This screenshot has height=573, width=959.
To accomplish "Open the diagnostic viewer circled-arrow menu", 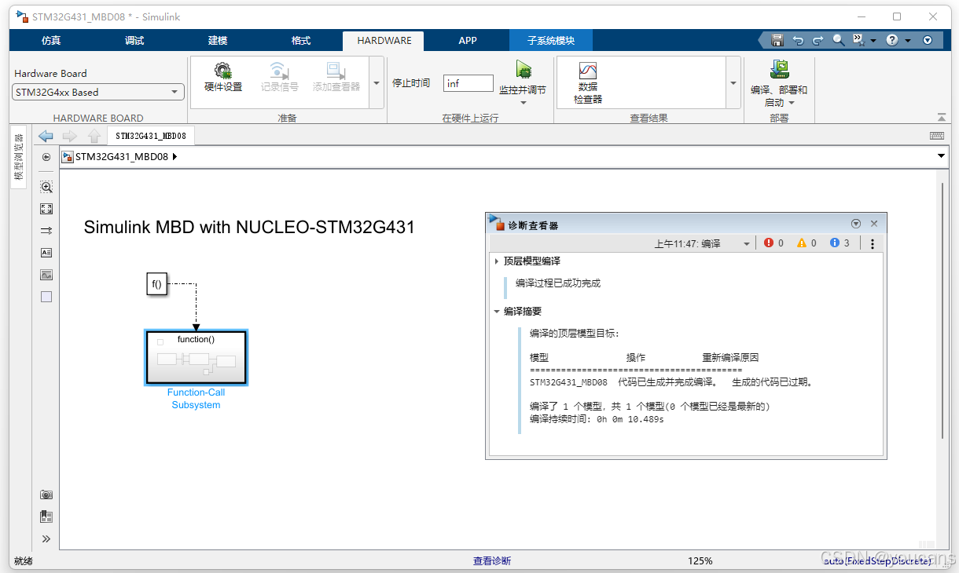I will pyautogui.click(x=856, y=224).
